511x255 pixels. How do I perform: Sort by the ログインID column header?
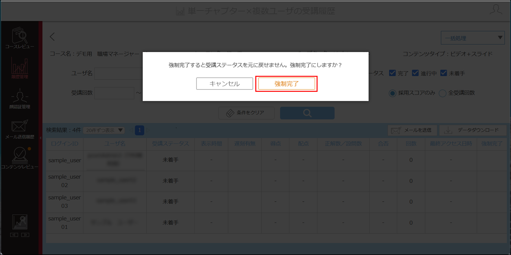64,144
